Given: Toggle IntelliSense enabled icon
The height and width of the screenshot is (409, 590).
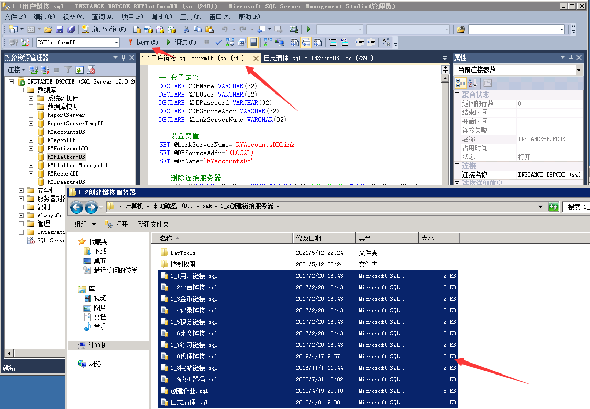Looking at the screenshot, I should (253, 42).
